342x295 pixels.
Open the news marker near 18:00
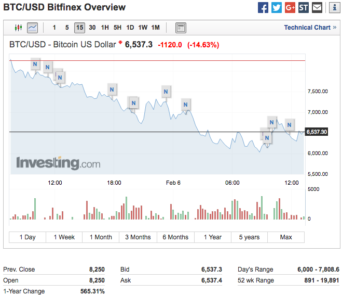point(112,89)
